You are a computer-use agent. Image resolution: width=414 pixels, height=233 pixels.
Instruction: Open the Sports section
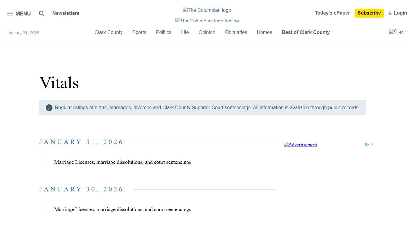[x=139, y=32]
